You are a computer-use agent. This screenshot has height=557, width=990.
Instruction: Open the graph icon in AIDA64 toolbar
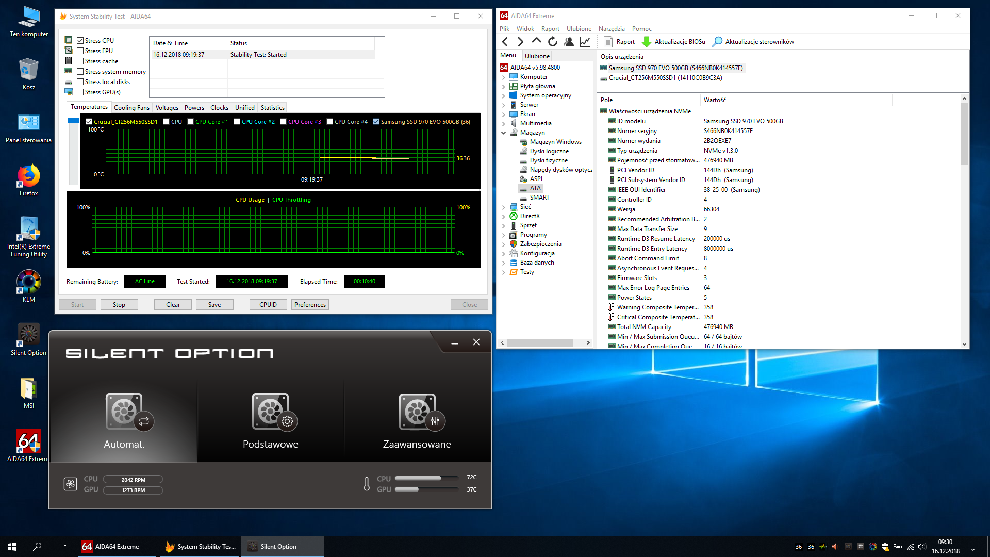point(585,42)
